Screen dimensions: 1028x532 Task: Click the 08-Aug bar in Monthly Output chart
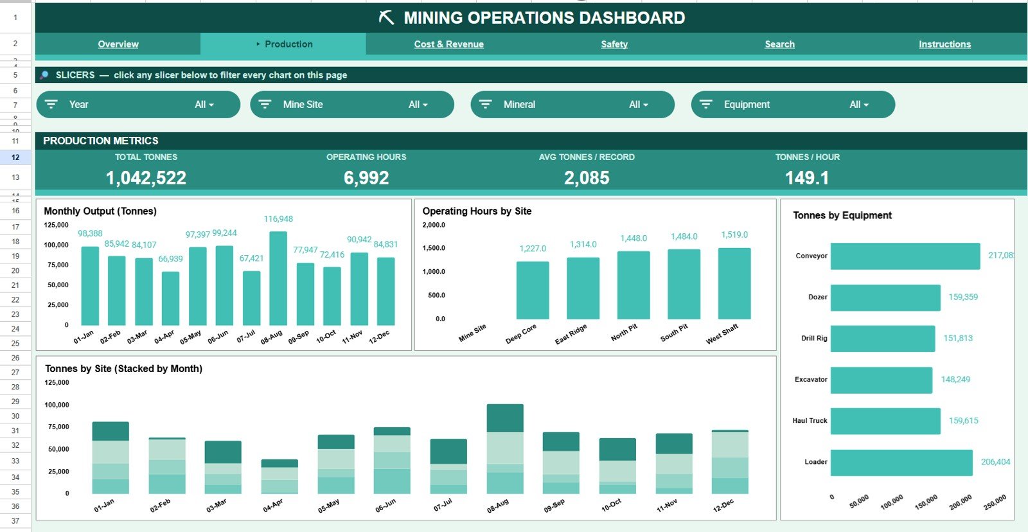(278, 278)
